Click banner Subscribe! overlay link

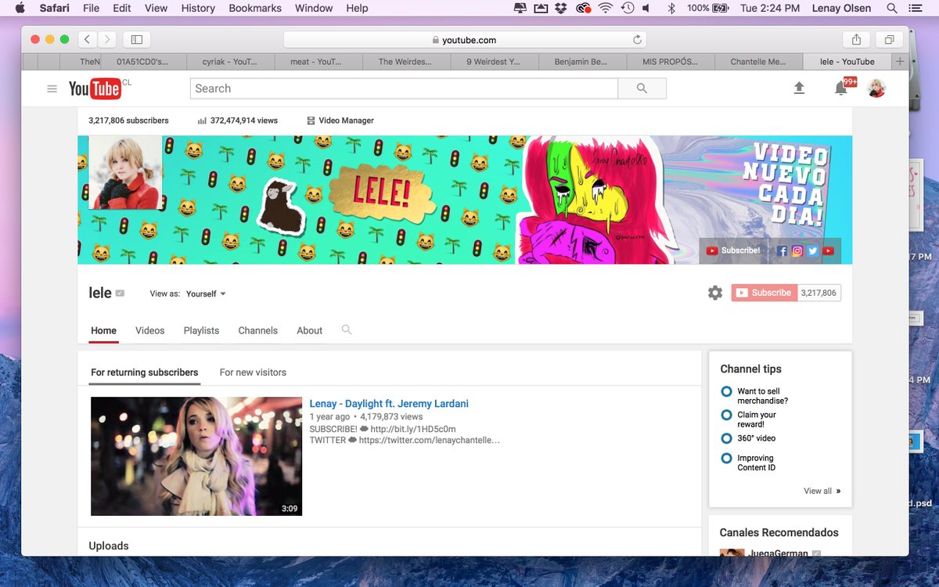click(x=733, y=250)
